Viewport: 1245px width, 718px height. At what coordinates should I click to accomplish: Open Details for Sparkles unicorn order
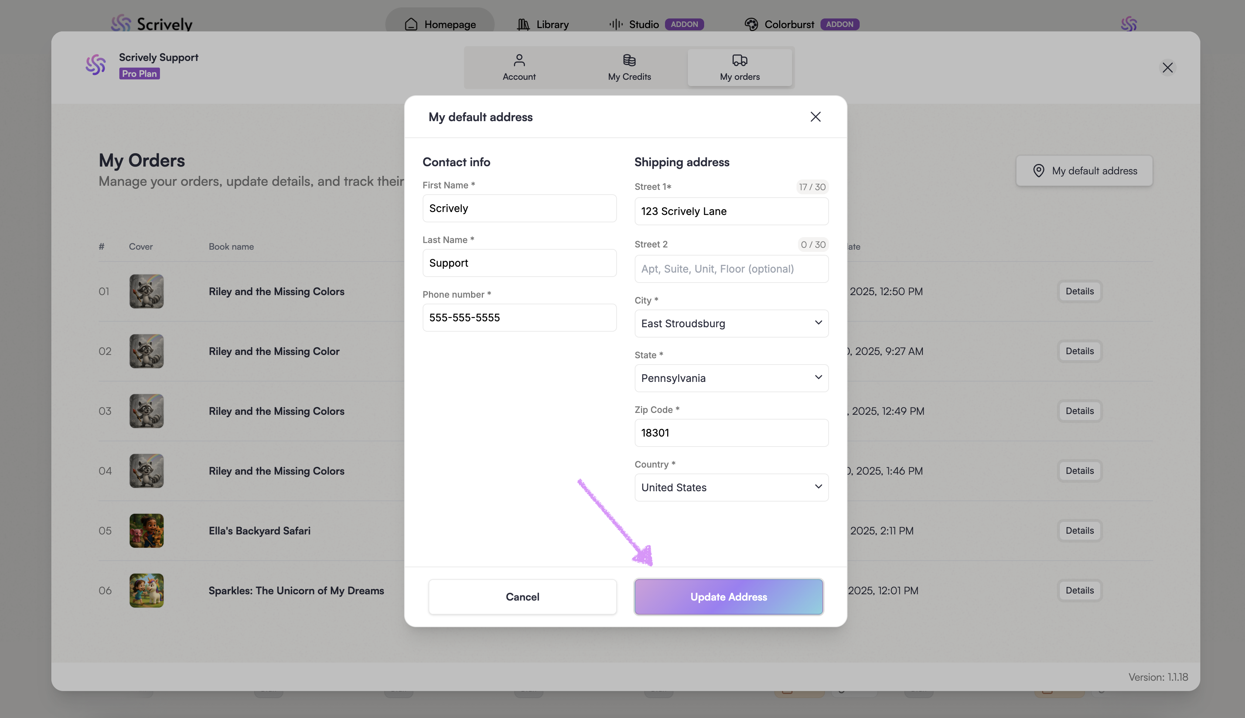point(1079,590)
